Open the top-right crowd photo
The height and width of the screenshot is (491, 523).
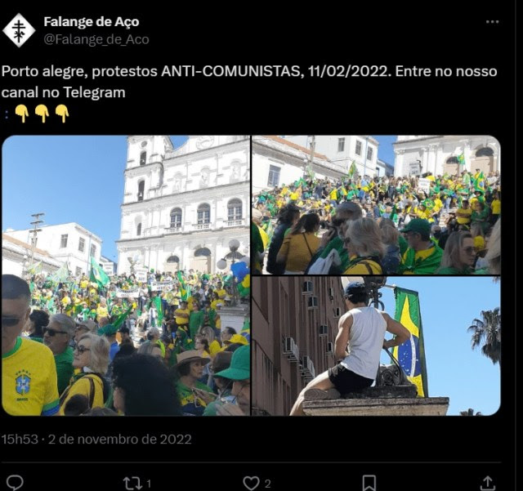click(x=376, y=205)
